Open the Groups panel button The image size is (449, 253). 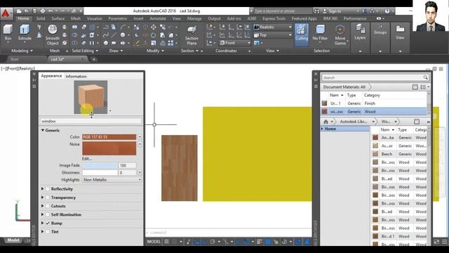[380, 30]
